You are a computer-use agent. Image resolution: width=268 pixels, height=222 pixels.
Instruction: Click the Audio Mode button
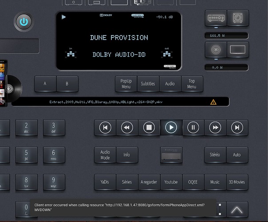tap(105, 155)
